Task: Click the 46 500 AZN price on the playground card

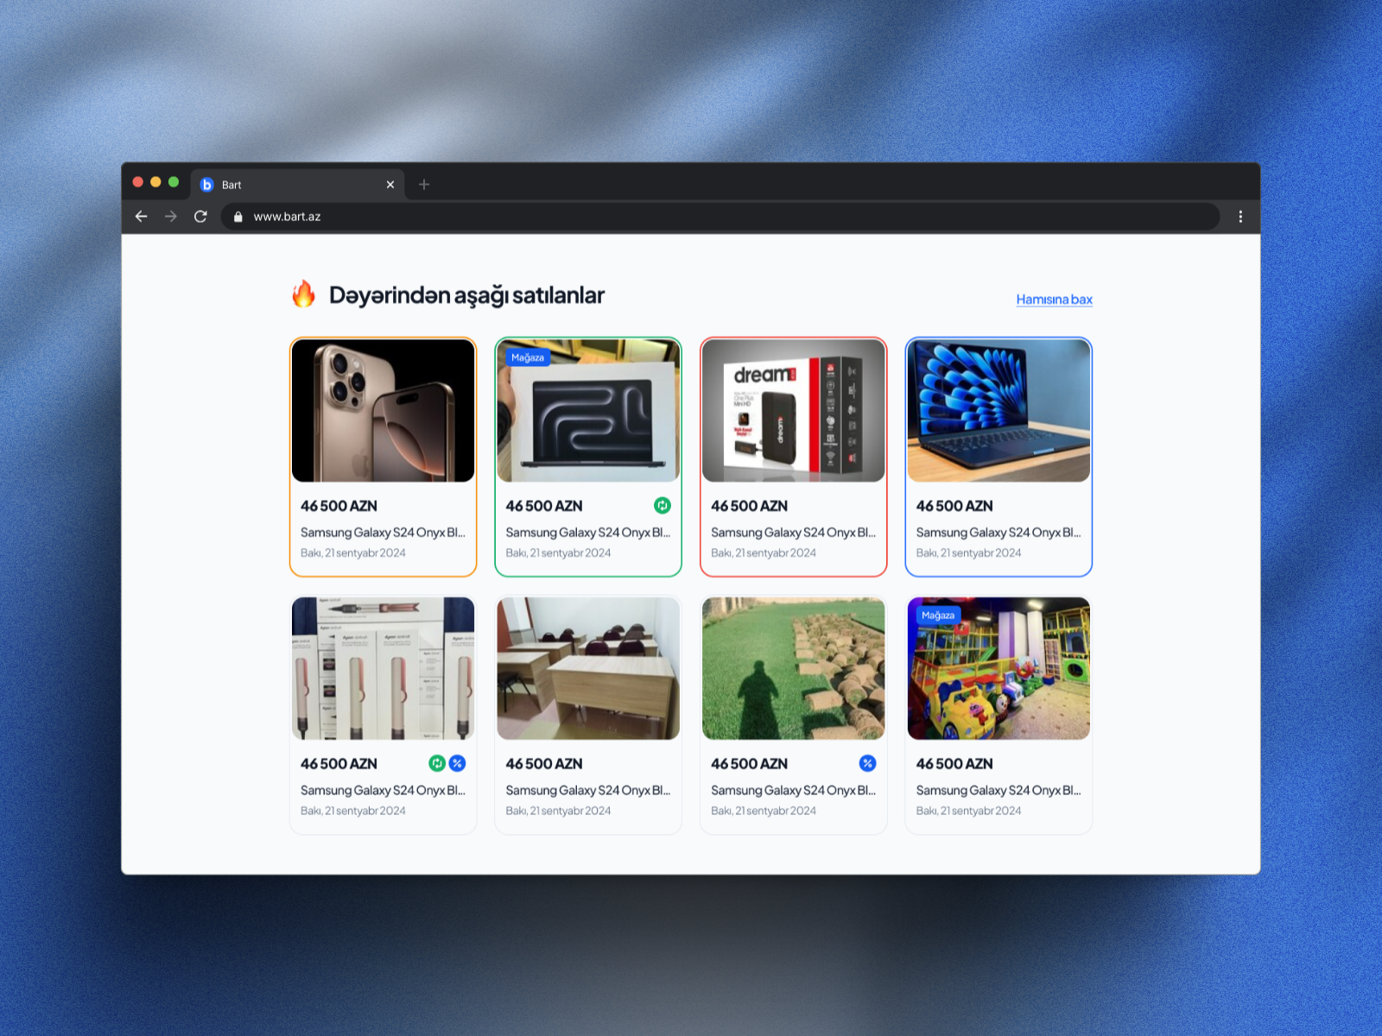Action: point(954,764)
